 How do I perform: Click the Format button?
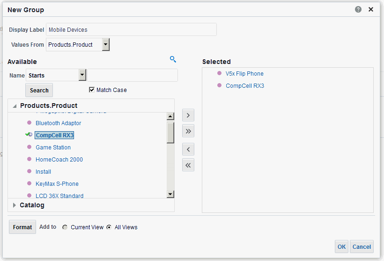(x=22, y=227)
